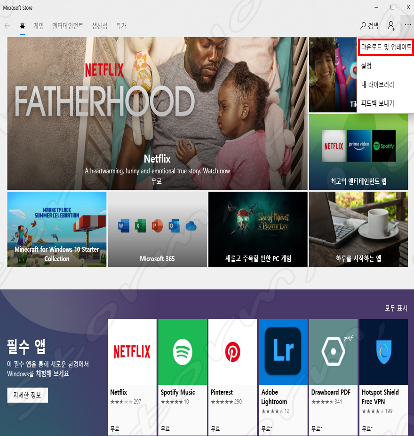The image size is (414, 436).
Task: Click the Spotify logo in entertainment tile
Action: pyautogui.click(x=384, y=146)
